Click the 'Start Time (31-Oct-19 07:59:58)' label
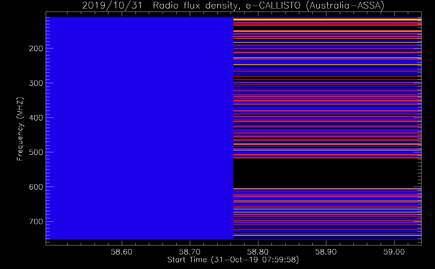435x269 pixels. tap(233, 260)
